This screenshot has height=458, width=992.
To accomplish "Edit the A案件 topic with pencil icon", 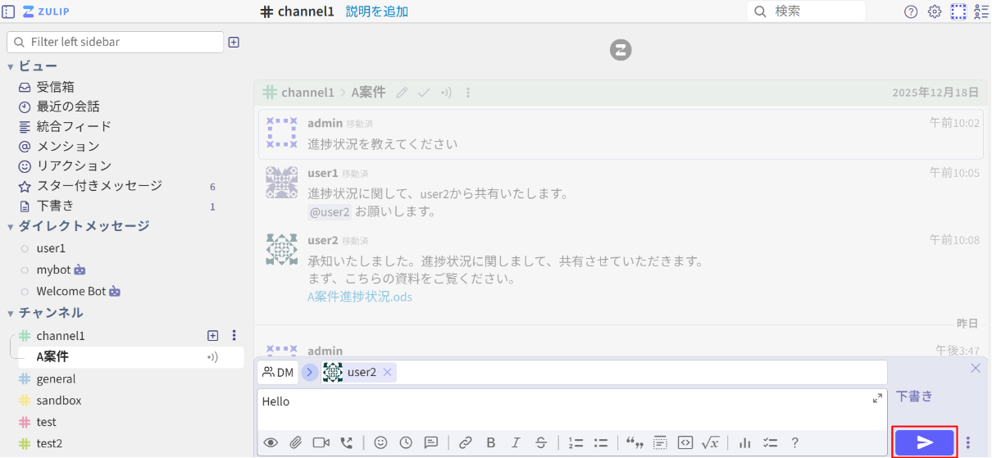I will (x=402, y=93).
